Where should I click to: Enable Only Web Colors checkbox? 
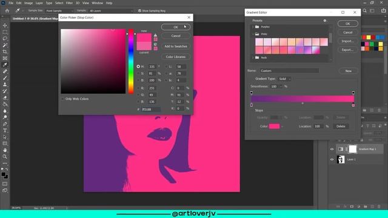[63, 99]
